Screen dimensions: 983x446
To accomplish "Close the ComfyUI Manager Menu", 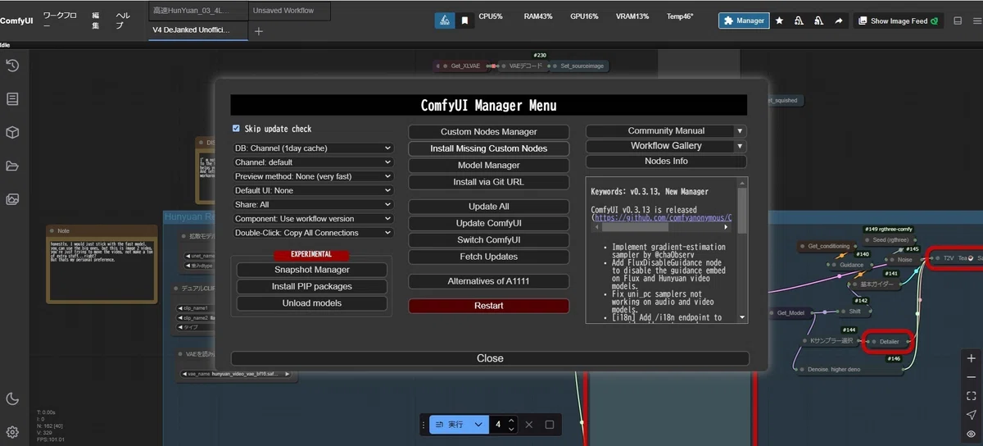I will (490, 358).
